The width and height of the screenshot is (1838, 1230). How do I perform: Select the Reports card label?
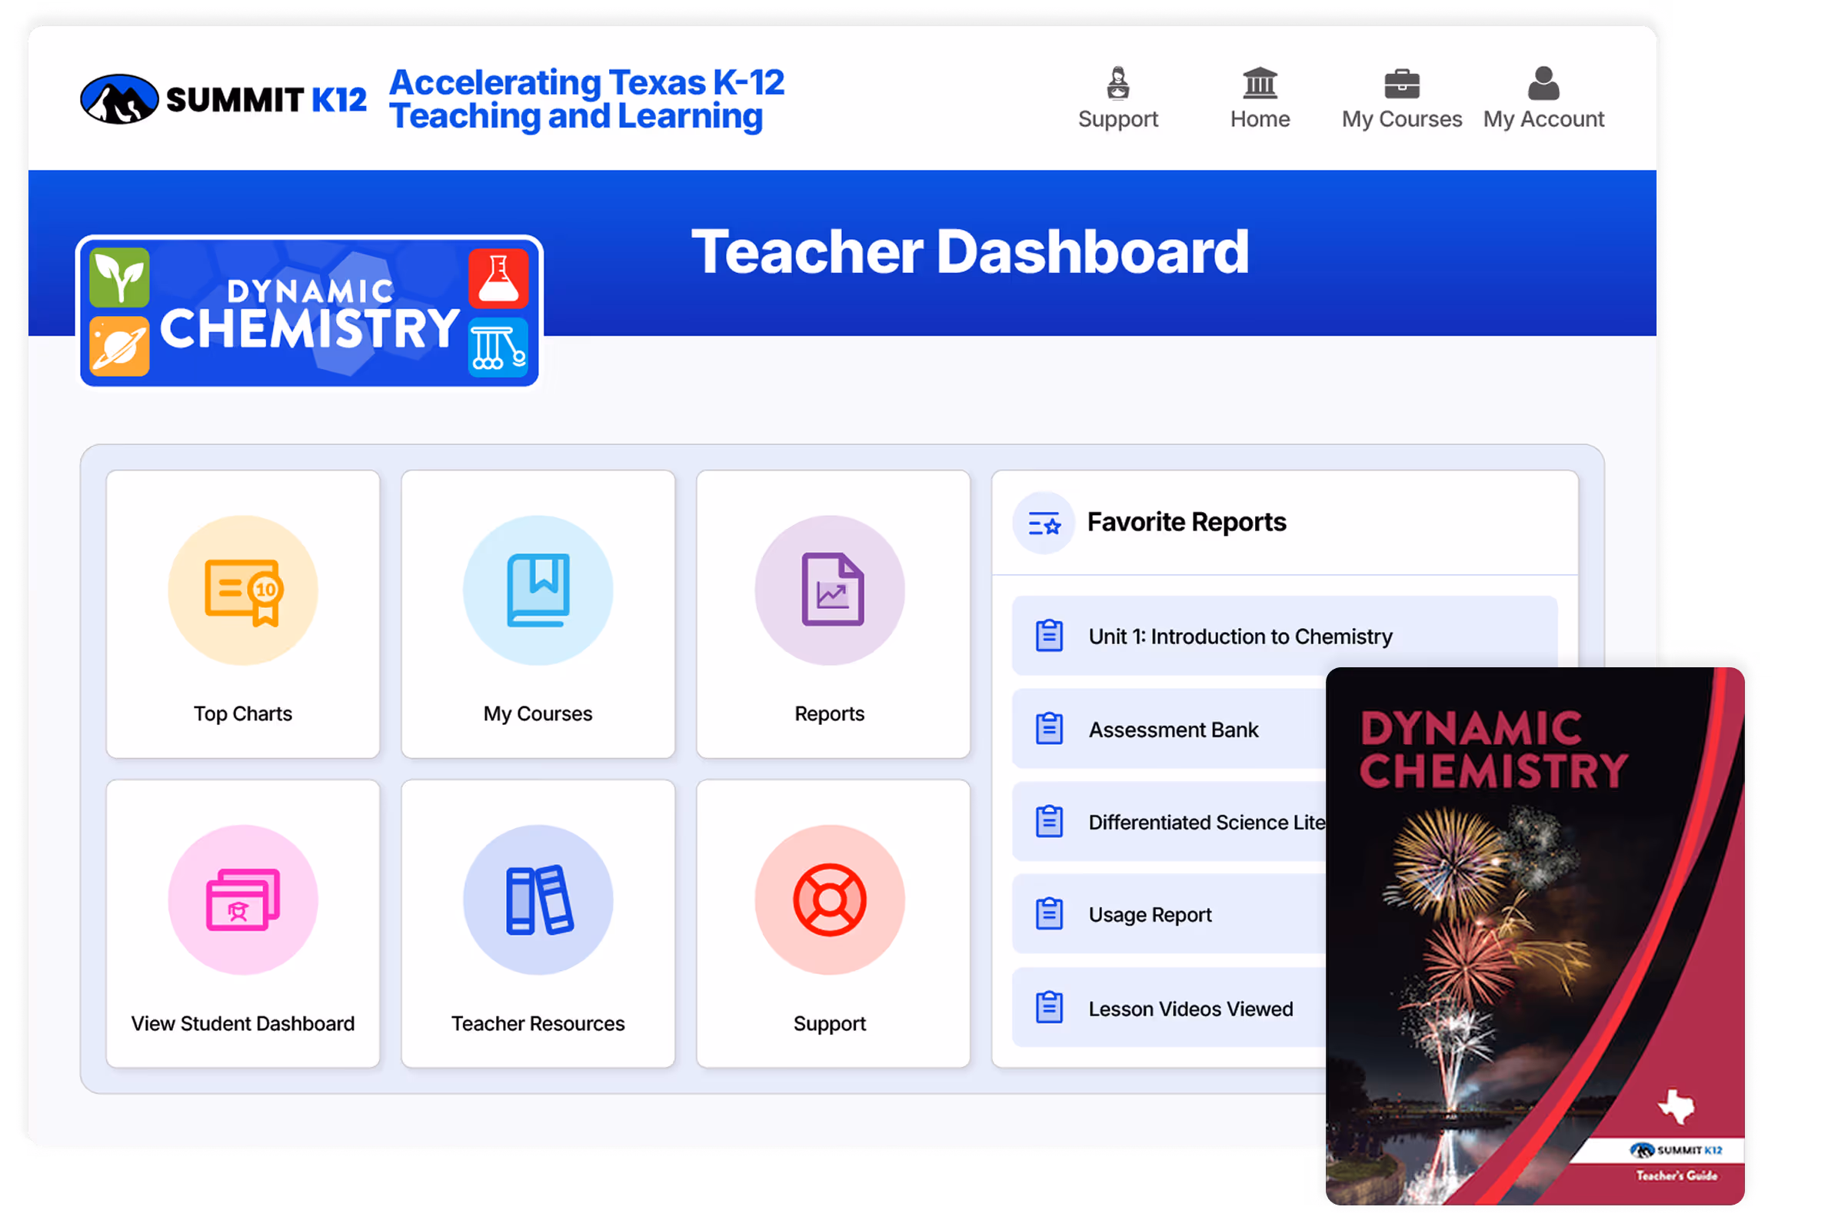(830, 714)
